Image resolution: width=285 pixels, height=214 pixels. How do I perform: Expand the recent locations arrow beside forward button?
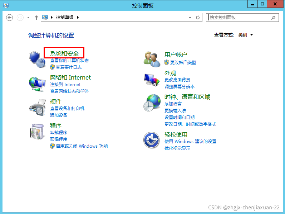pos(29,17)
